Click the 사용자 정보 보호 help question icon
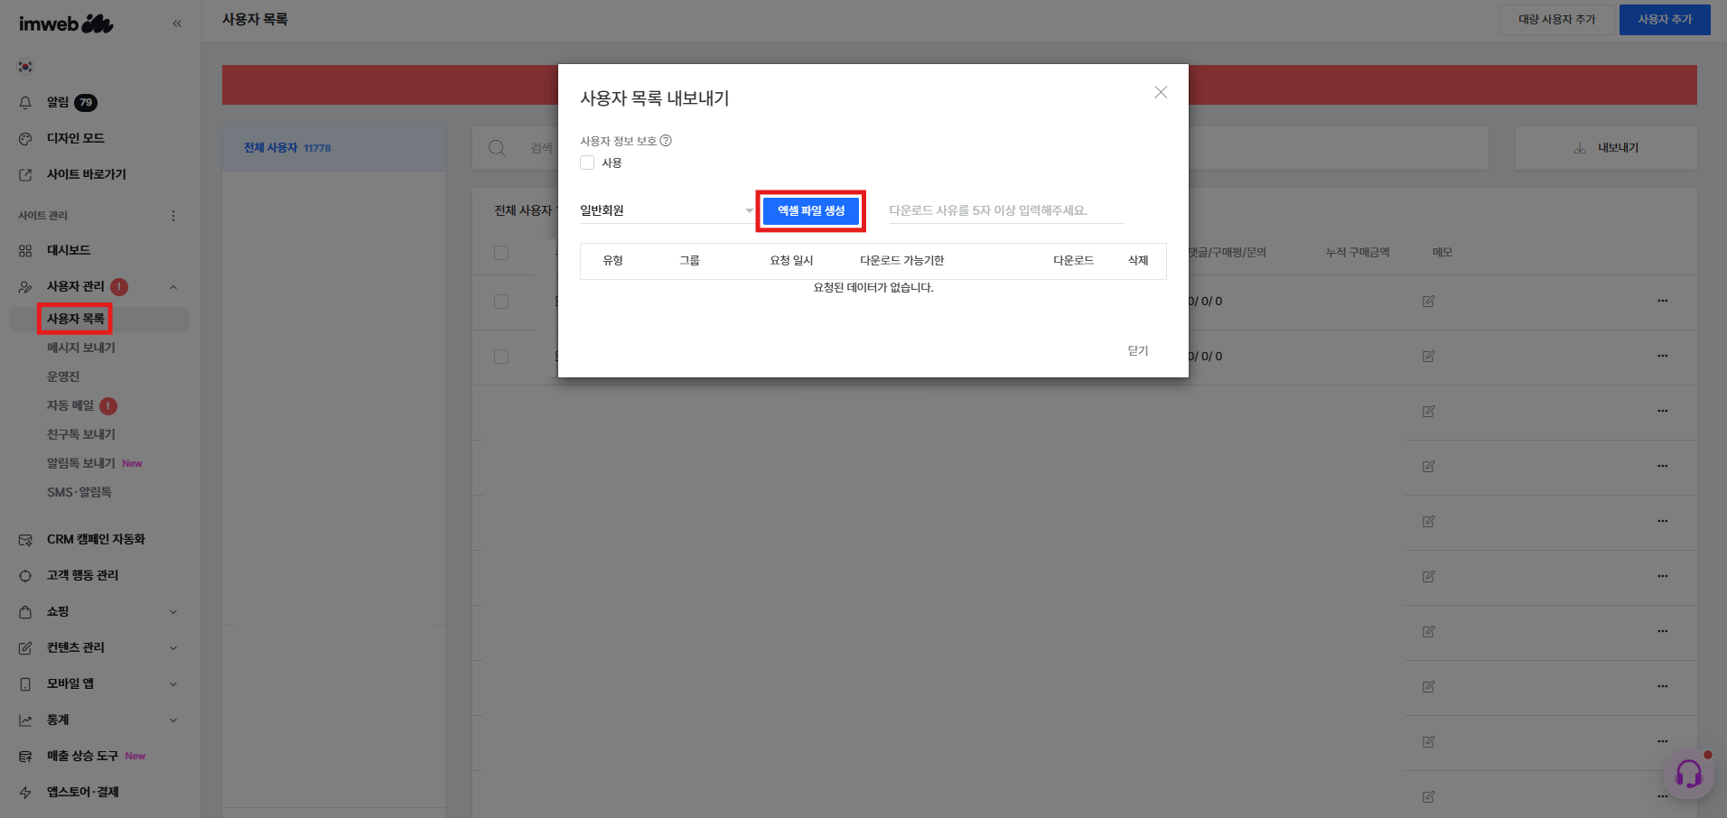 666,141
